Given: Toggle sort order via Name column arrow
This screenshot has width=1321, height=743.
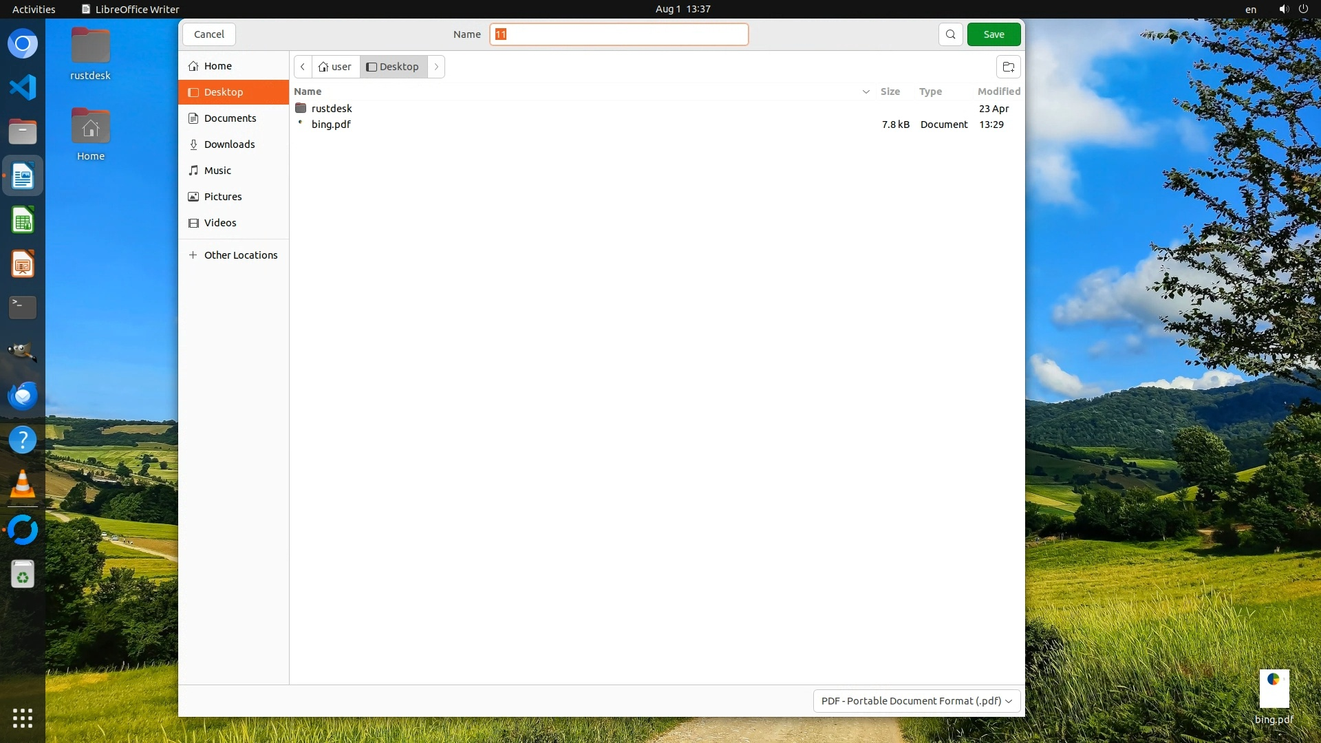Looking at the screenshot, I should (866, 91).
